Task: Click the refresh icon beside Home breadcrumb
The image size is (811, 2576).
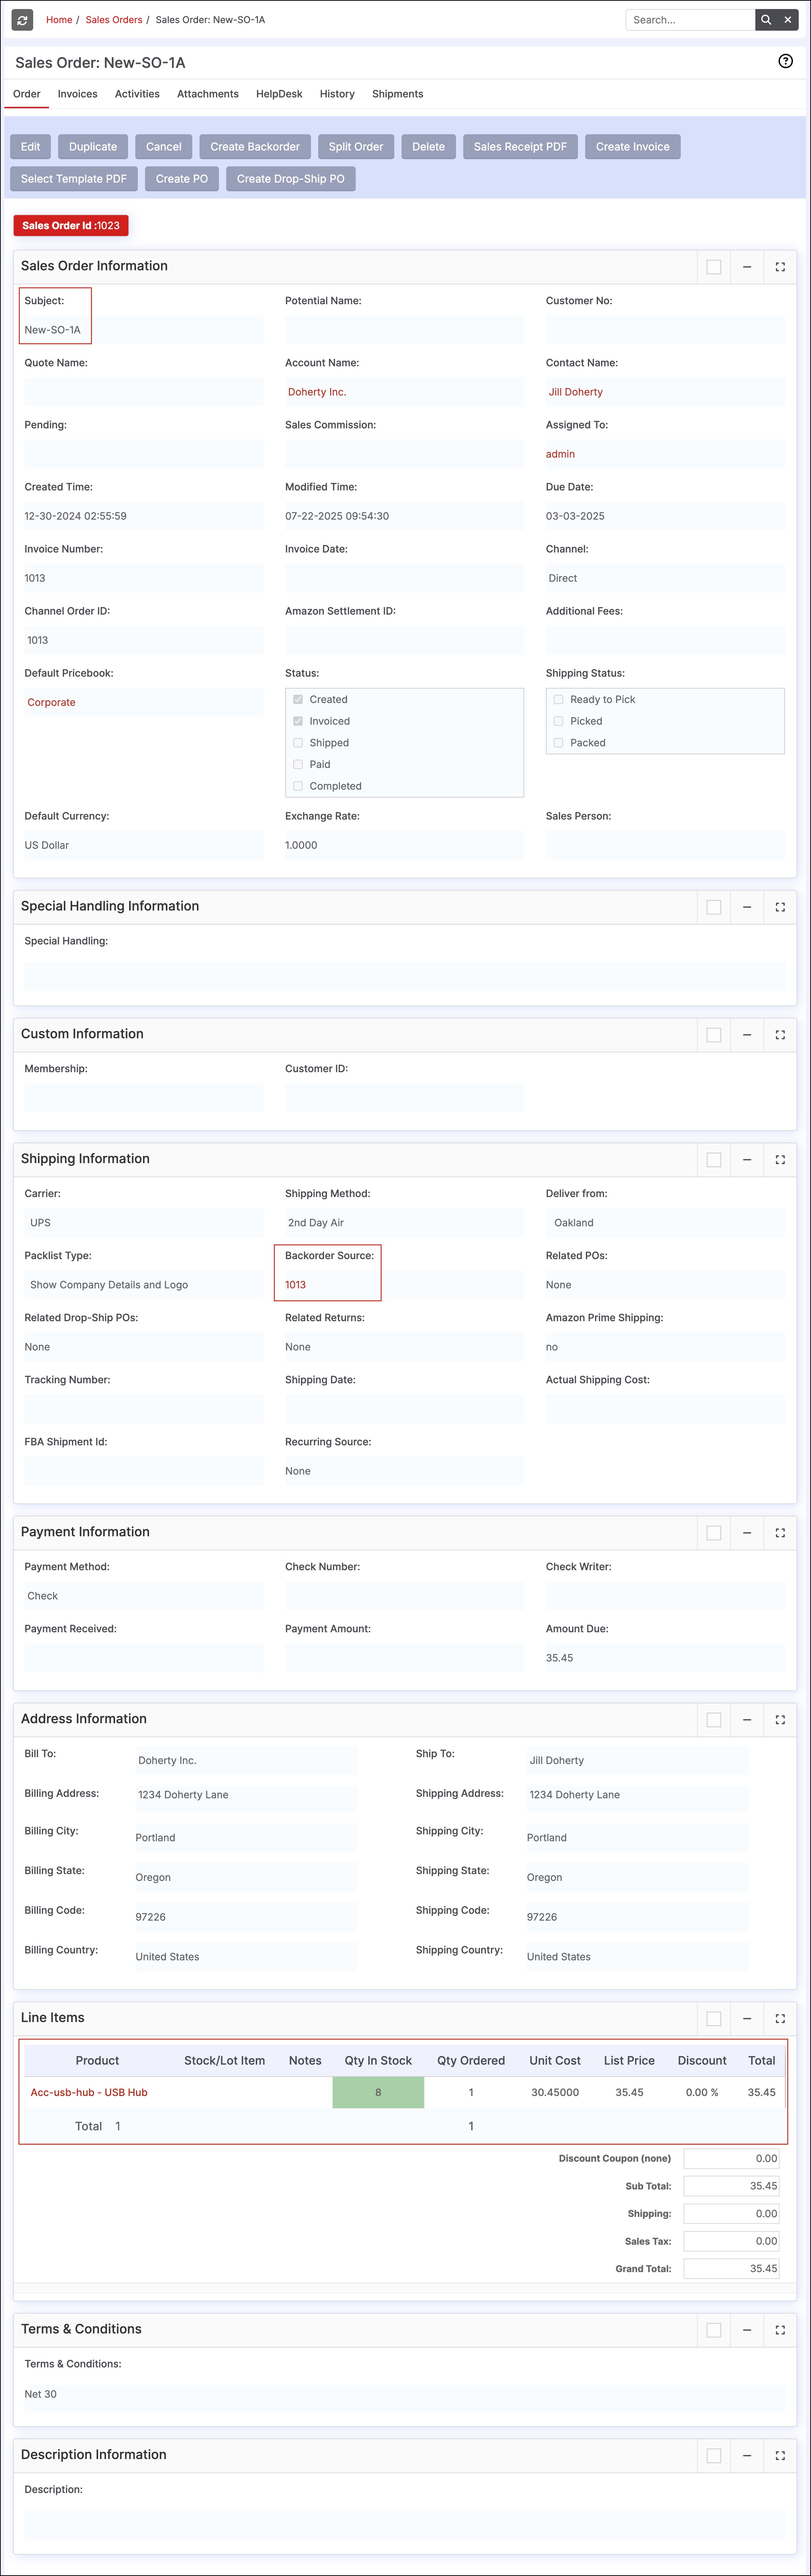Action: tap(22, 20)
